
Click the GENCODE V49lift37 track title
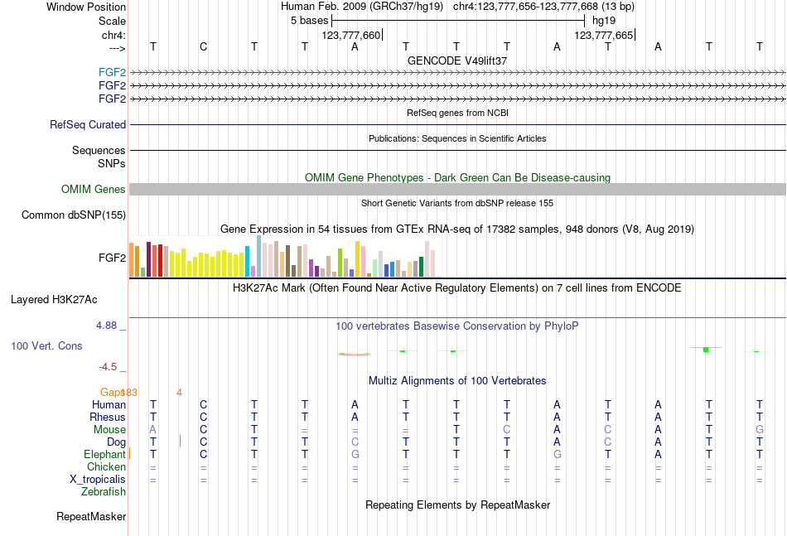click(457, 60)
